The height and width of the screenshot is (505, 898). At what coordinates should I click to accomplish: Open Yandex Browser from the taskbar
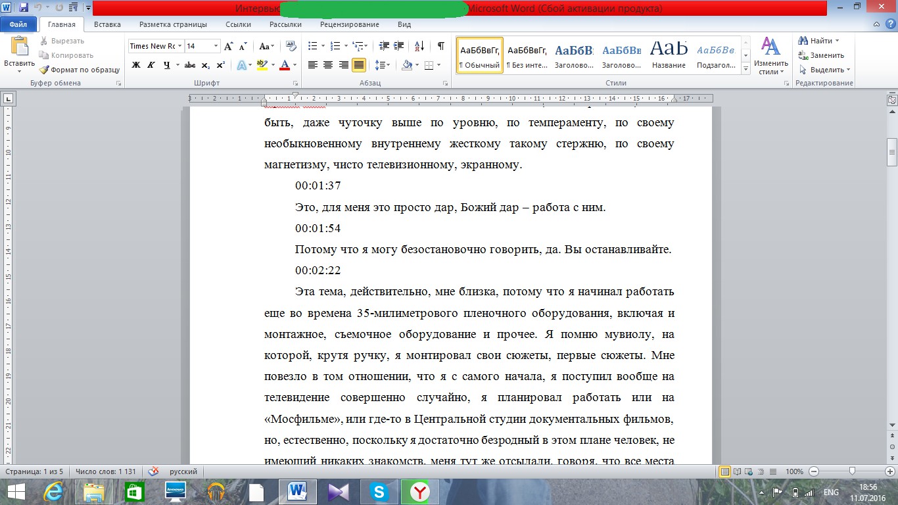pyautogui.click(x=419, y=492)
